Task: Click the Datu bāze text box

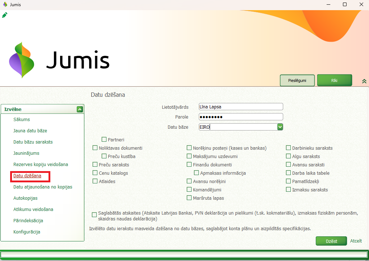Action: tap(238, 127)
